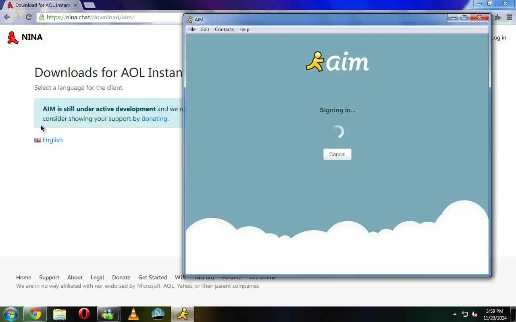Image resolution: width=516 pixels, height=322 pixels.
Task: Click the green secure padlock icon
Action: [x=42, y=17]
